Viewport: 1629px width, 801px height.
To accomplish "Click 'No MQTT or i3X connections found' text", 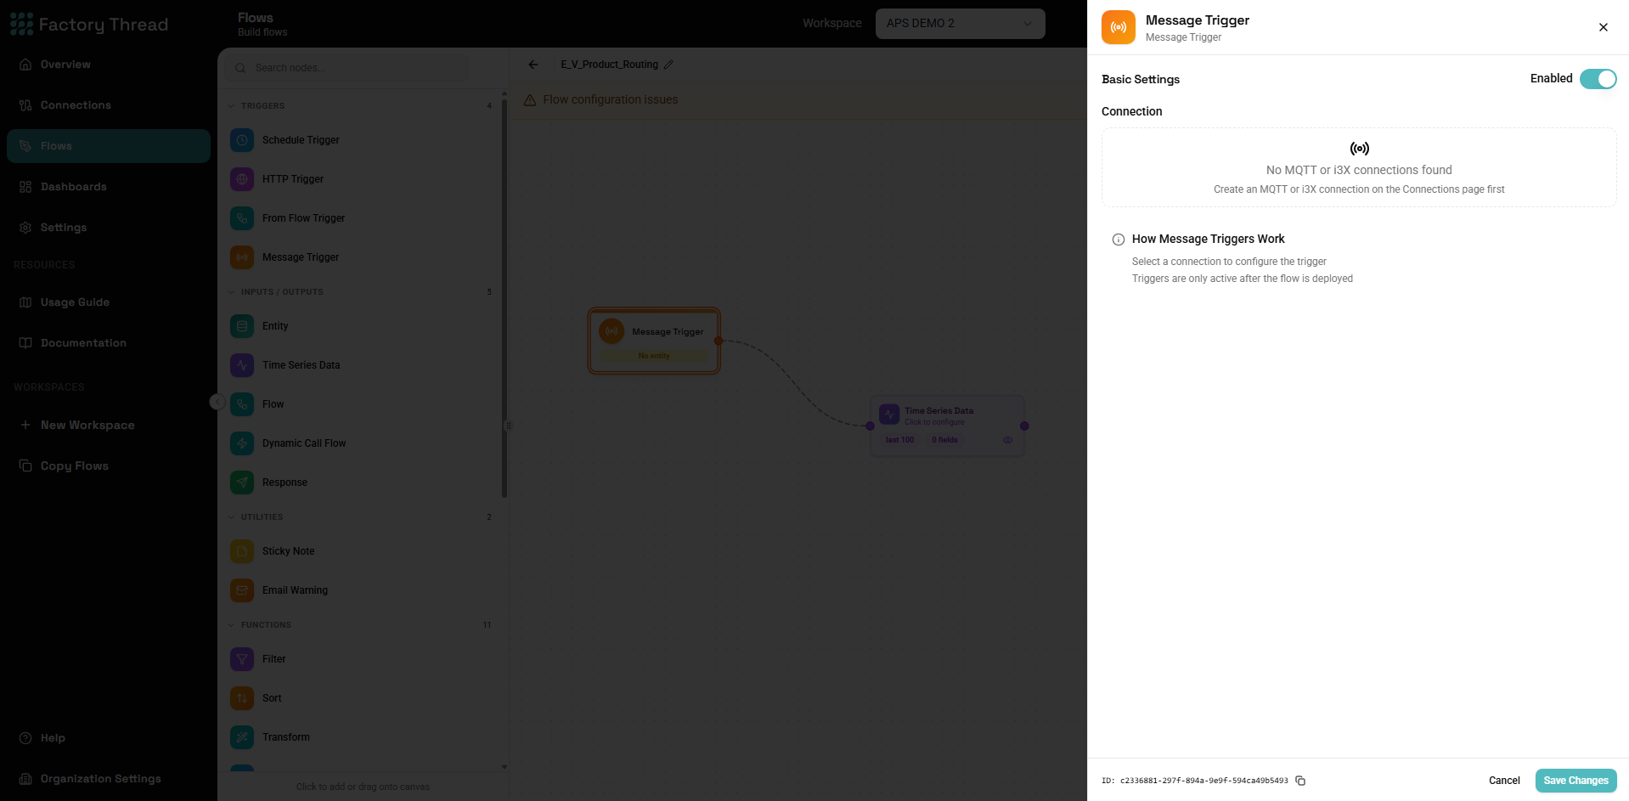I will (x=1359, y=170).
